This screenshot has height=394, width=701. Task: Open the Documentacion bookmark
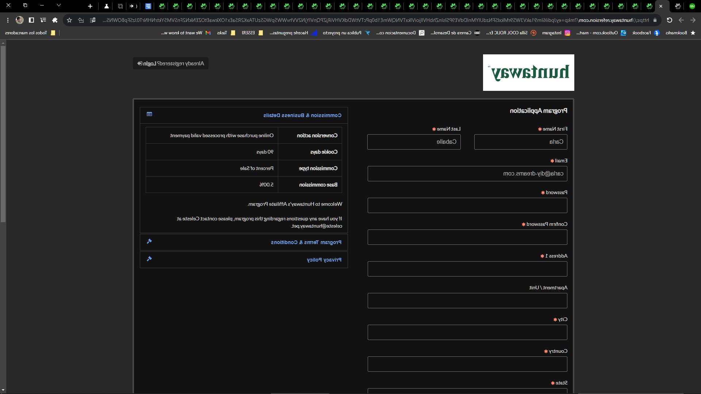(400, 33)
